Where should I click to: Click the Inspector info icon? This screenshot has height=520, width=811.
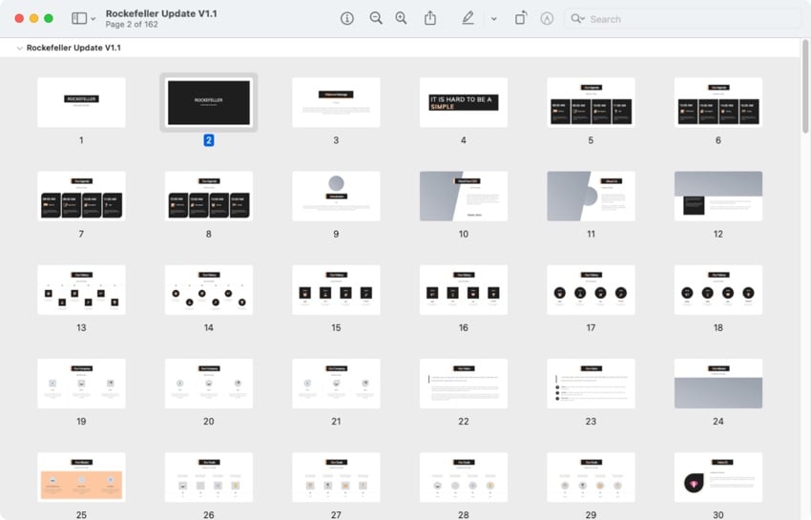point(347,18)
